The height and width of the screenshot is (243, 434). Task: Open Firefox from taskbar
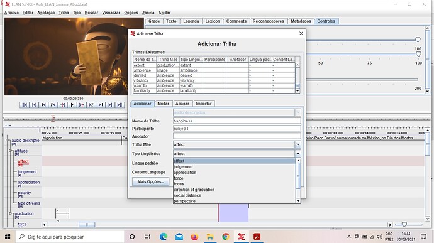(x=194, y=237)
